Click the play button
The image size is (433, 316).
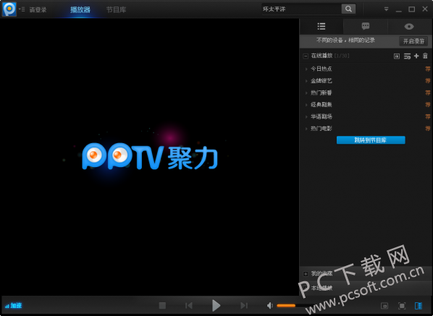click(216, 306)
